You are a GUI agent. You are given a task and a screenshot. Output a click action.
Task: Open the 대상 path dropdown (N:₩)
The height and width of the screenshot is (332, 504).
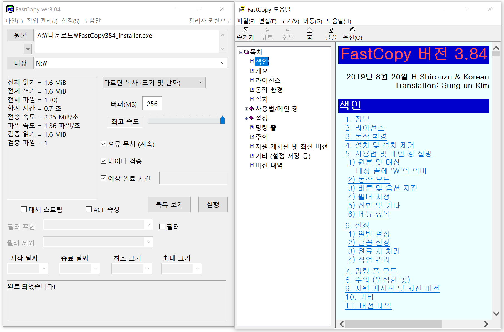click(x=223, y=63)
